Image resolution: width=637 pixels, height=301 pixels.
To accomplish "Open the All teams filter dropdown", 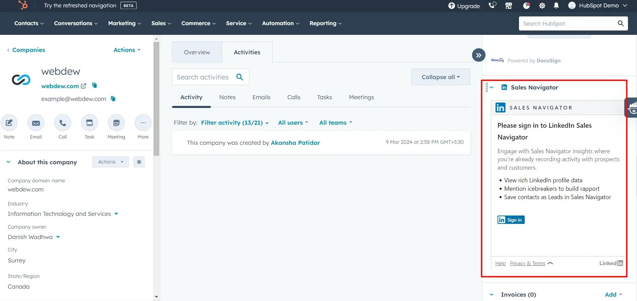I will tap(336, 123).
